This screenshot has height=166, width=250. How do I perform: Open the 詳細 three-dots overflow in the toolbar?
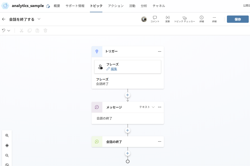[x=214, y=19]
